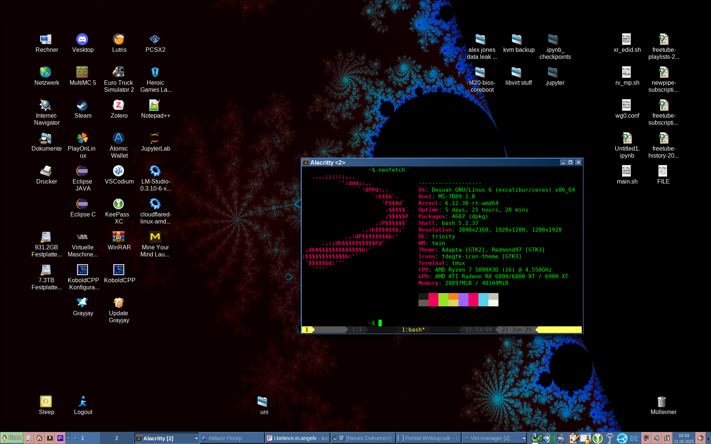Expand the Alacritty [2] taskbar group arrow
The image size is (711, 444).
tap(196, 438)
